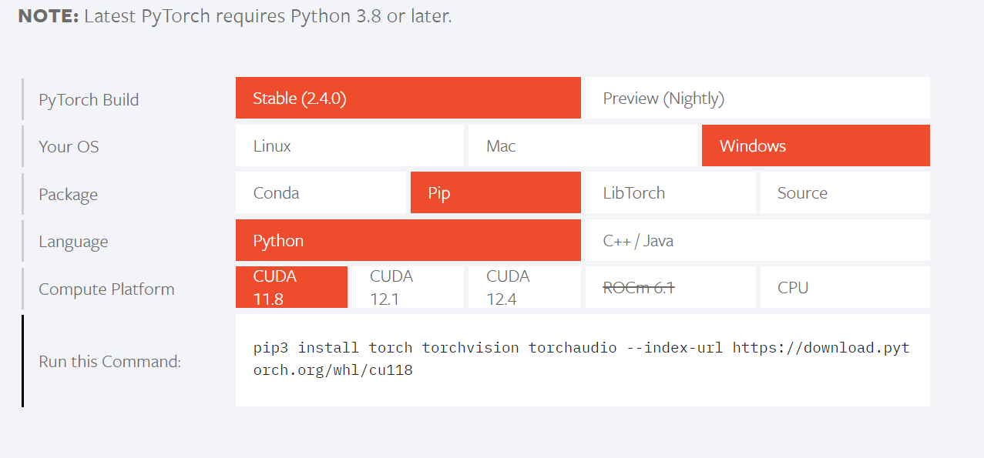Select the Stable (2.4.0) build option
This screenshot has height=458, width=984.
(408, 98)
